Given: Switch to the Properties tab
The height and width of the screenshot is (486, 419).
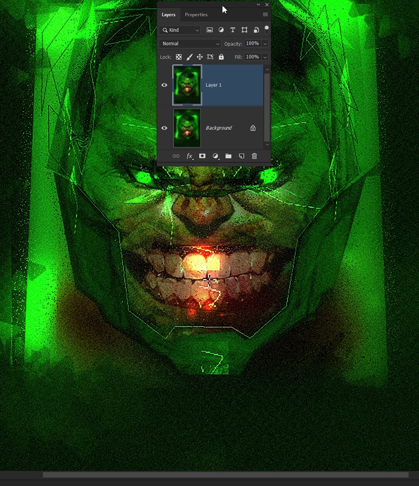Looking at the screenshot, I should pyautogui.click(x=196, y=14).
